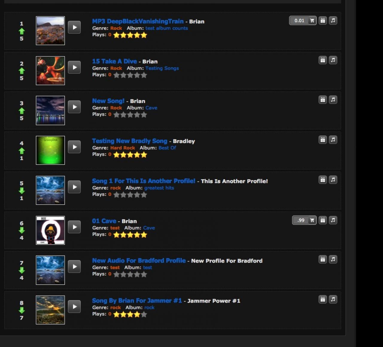Open the New Song! cover thumbnail
Image resolution: width=383 pixels, height=347 pixels.
(x=50, y=110)
